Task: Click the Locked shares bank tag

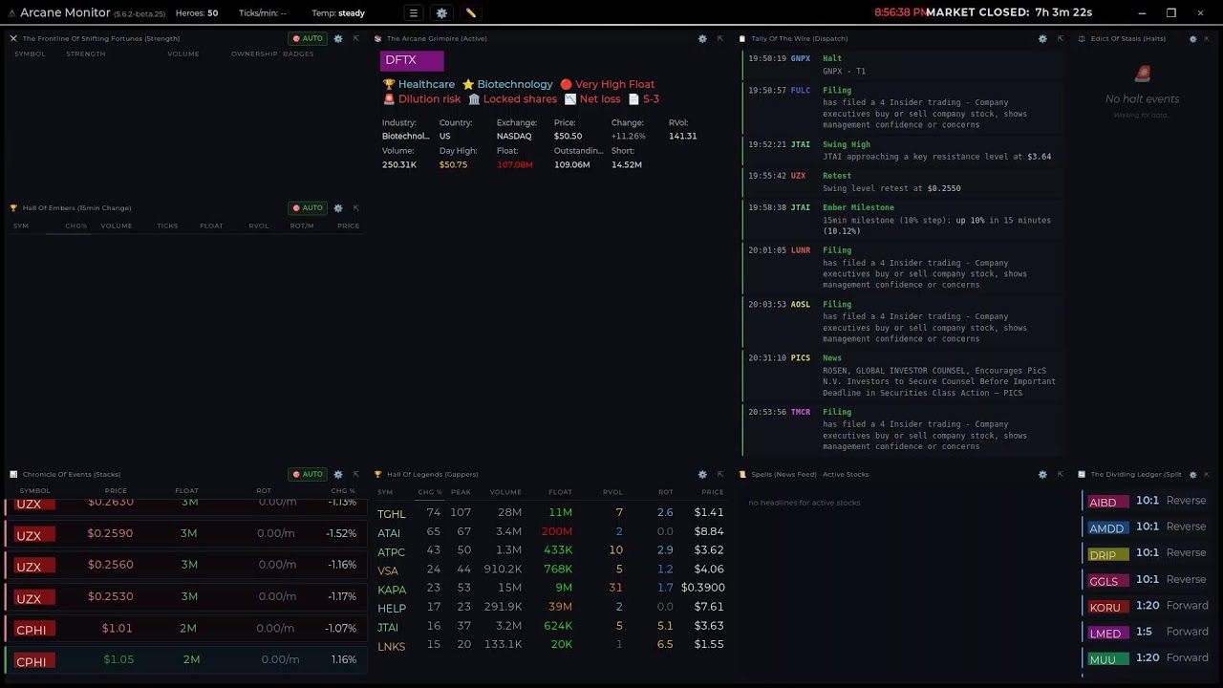Action: click(512, 98)
